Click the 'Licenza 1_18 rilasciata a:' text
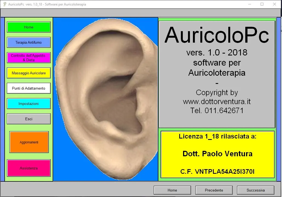The width and height of the screenshot is (282, 197). (x=218, y=136)
